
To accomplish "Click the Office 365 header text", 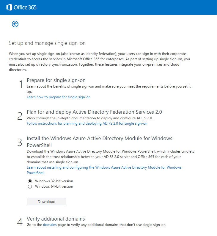I will pyautogui.click(x=25, y=7).
